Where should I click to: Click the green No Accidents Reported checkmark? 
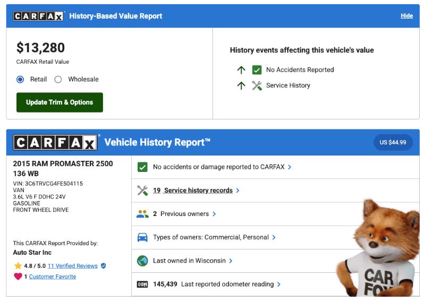(257, 70)
